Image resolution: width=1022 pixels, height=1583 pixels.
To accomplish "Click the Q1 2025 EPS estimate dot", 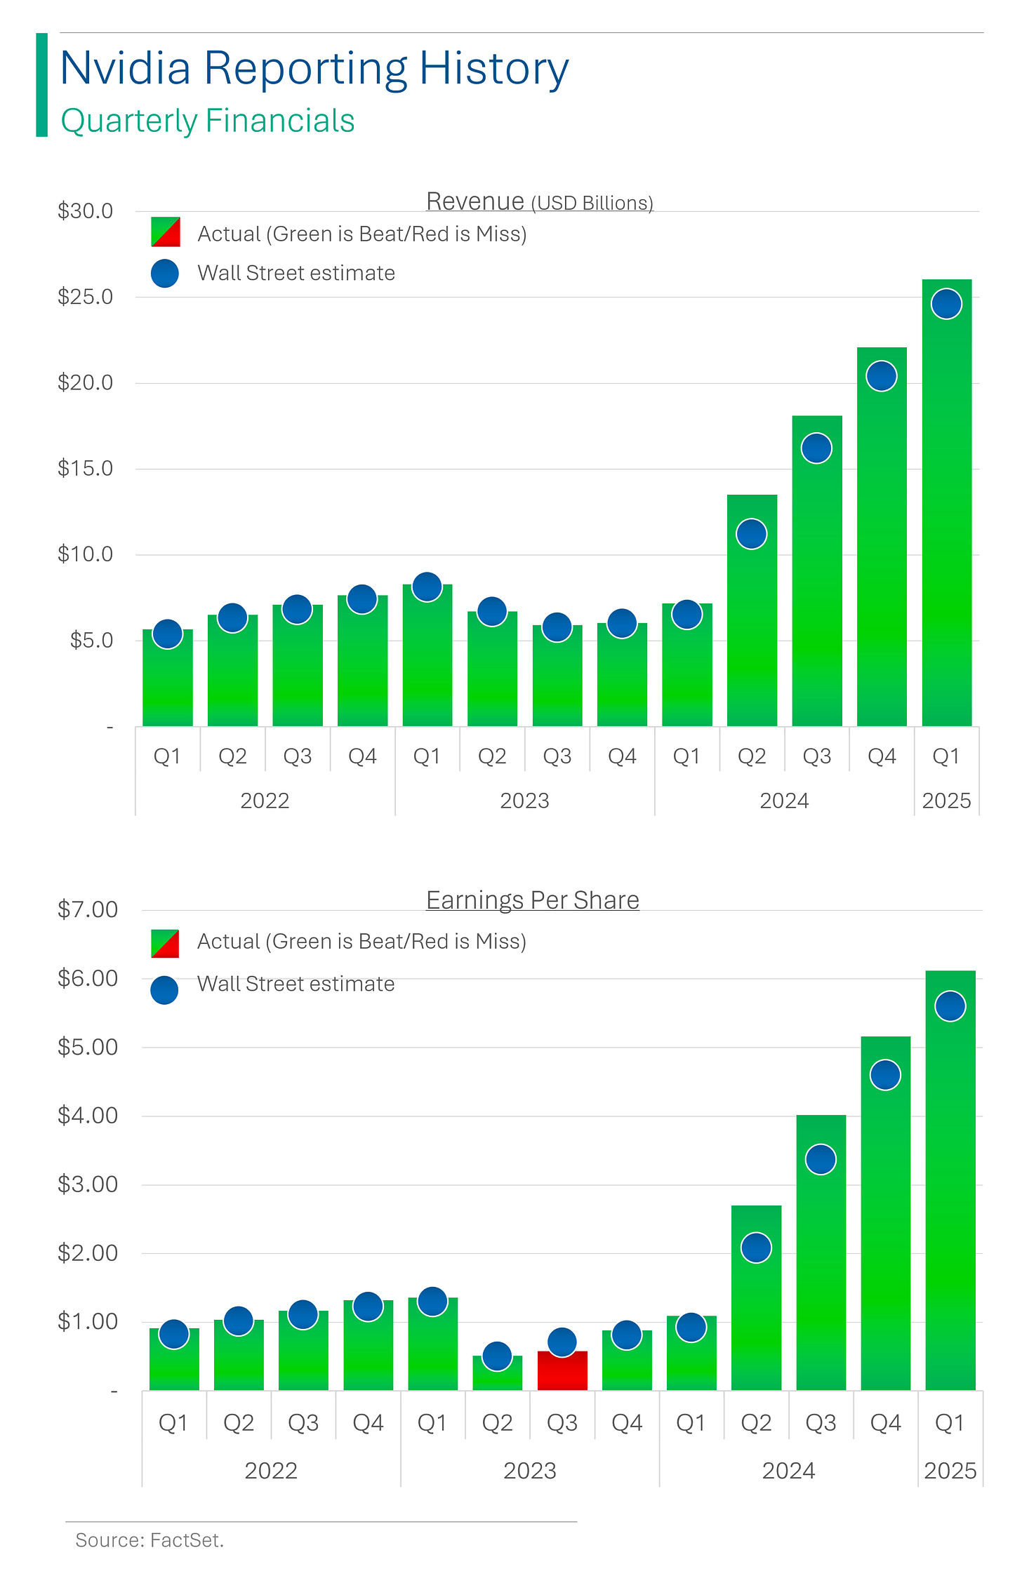I will [x=950, y=1006].
